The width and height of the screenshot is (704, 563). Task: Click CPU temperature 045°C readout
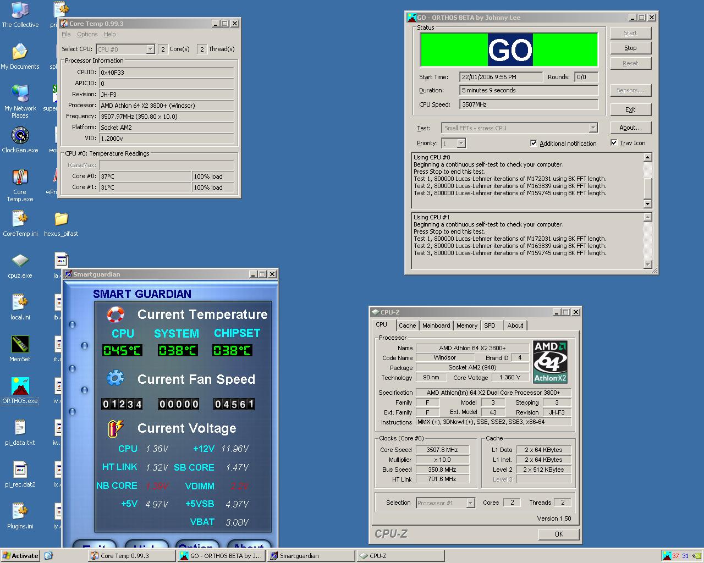click(x=122, y=350)
